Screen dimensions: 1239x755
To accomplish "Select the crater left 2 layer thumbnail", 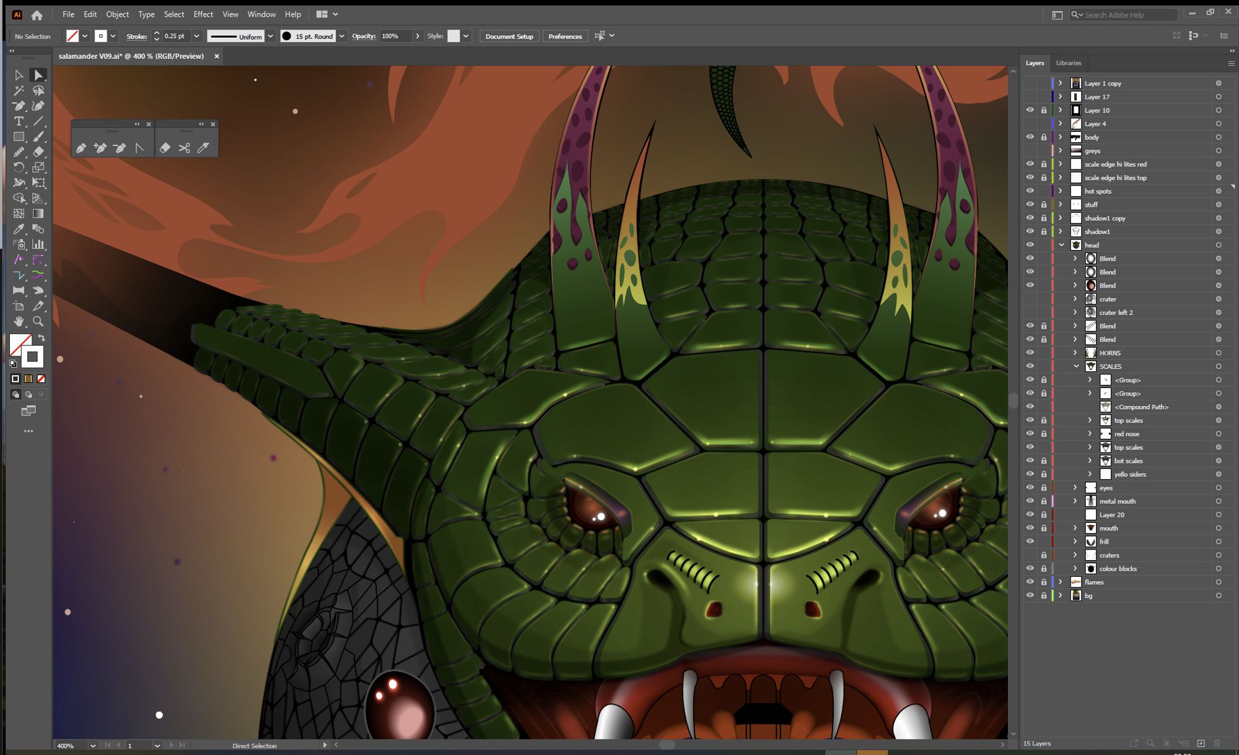I will point(1091,313).
